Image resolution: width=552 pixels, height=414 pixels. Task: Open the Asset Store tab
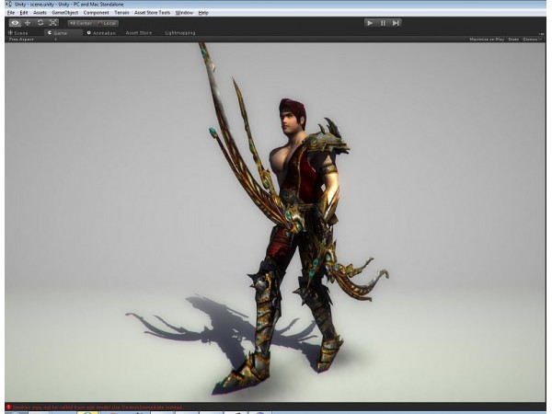pos(139,33)
